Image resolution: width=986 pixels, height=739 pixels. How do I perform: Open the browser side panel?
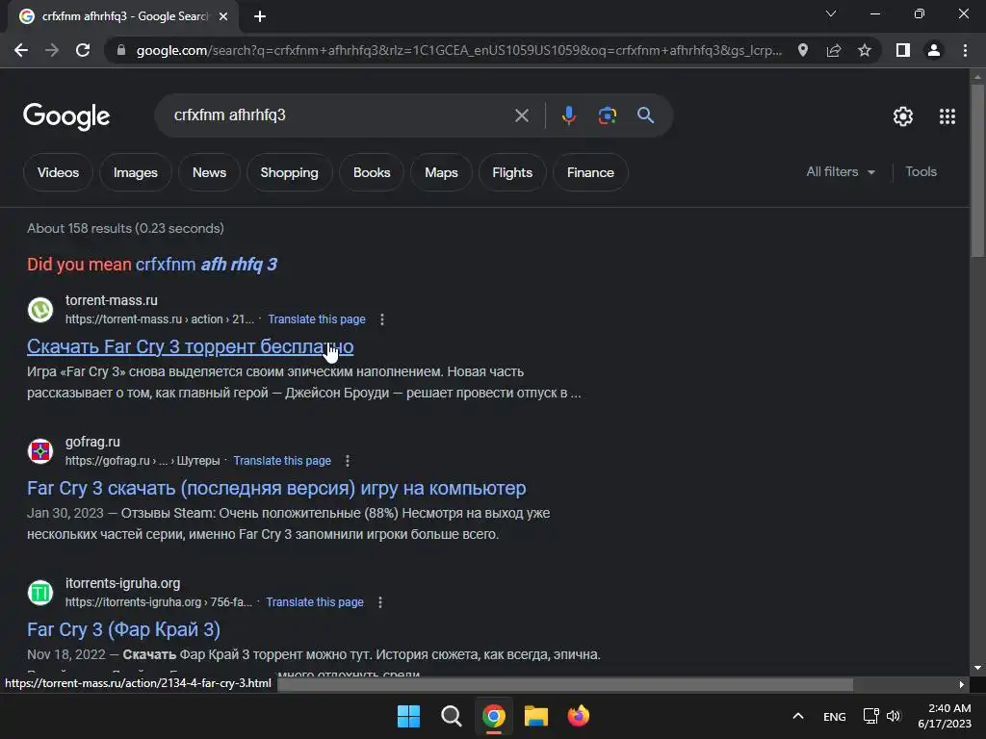pyautogui.click(x=903, y=50)
